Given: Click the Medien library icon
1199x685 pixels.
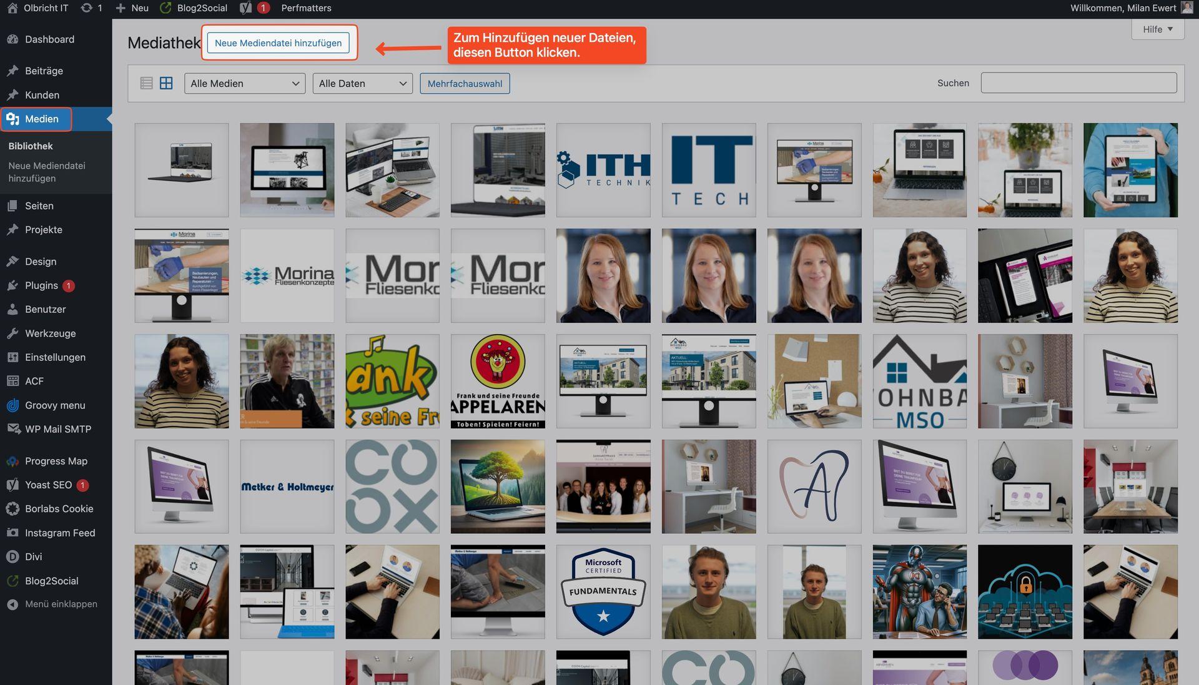Looking at the screenshot, I should 12,119.
